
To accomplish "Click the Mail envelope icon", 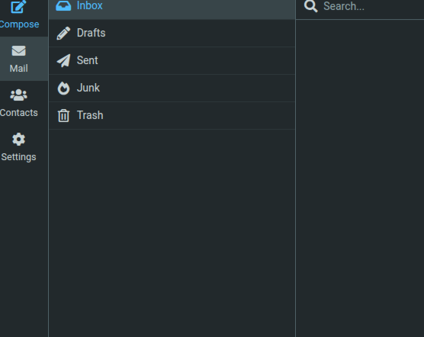I will pos(18,50).
